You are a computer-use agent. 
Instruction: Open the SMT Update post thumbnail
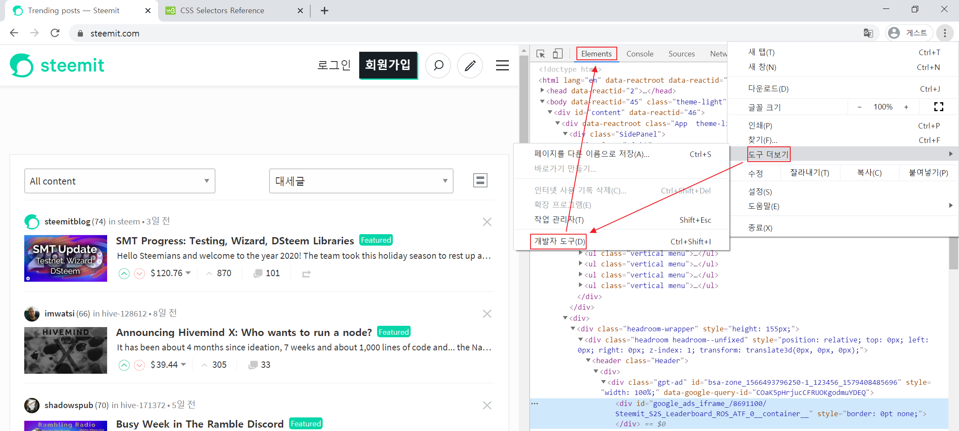pos(65,258)
